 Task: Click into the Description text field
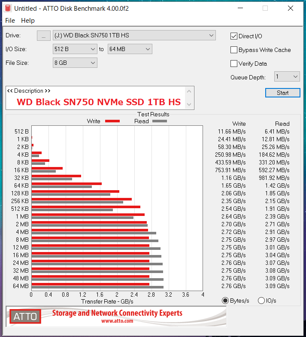tap(96, 98)
